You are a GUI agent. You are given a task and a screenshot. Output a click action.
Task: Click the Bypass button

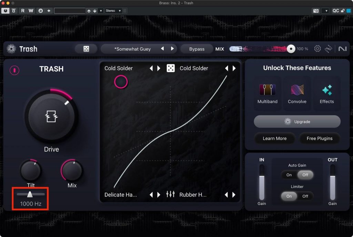coord(197,49)
